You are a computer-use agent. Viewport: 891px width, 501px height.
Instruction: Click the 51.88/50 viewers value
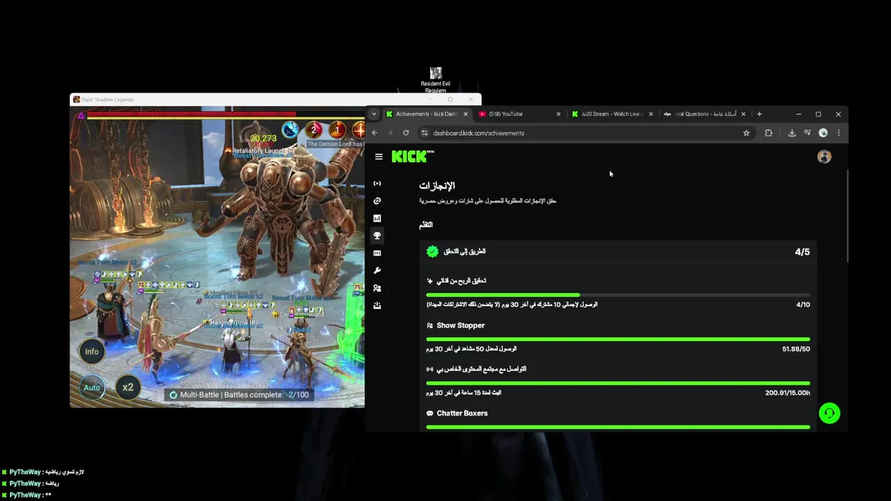tap(796, 349)
